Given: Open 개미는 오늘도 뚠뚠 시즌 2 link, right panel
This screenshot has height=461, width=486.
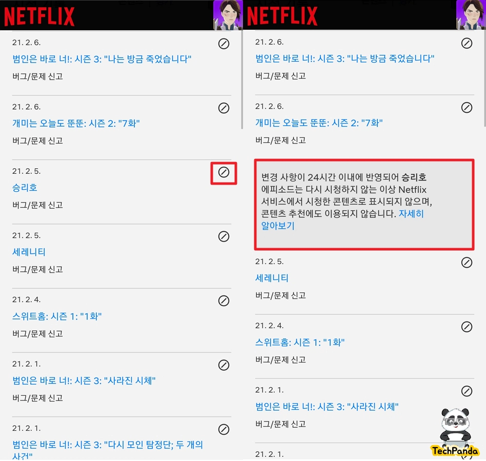Looking at the screenshot, I should [319, 123].
